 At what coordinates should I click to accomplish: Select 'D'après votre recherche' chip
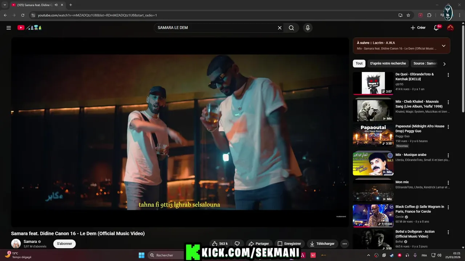[388, 63]
